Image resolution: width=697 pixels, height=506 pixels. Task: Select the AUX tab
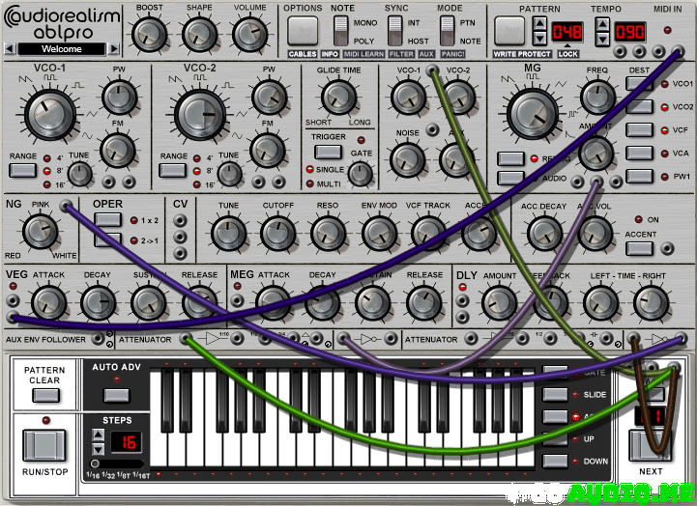tap(426, 54)
